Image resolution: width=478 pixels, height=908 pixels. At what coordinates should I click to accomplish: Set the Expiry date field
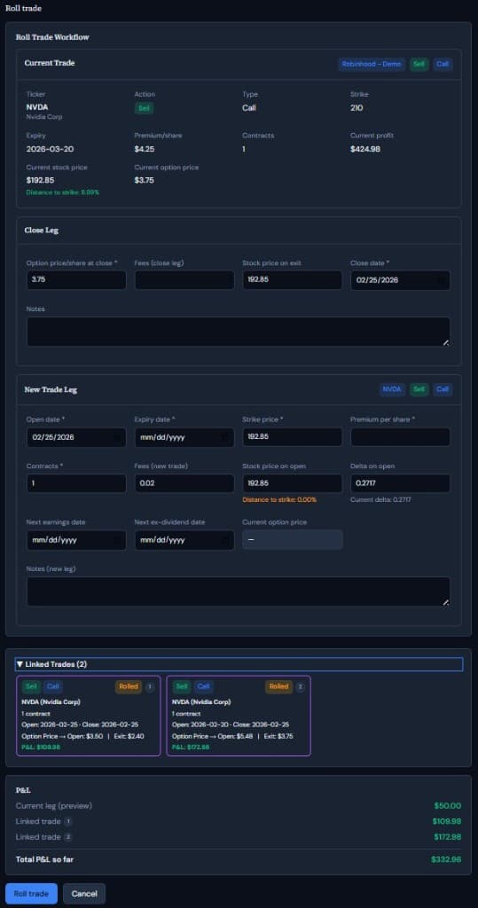coord(184,437)
